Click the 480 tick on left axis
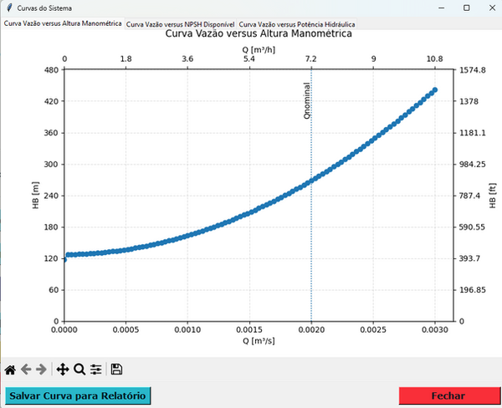This screenshot has width=502, height=408. (x=52, y=69)
